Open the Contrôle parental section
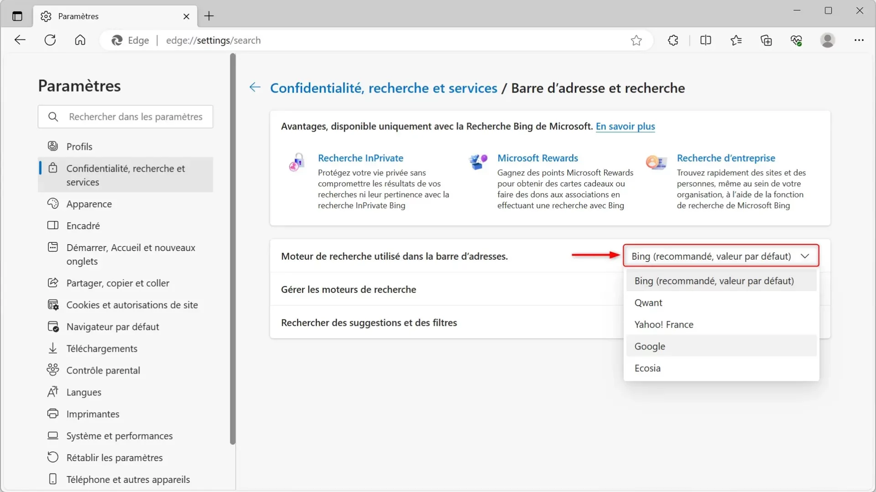The width and height of the screenshot is (876, 492). click(125, 370)
